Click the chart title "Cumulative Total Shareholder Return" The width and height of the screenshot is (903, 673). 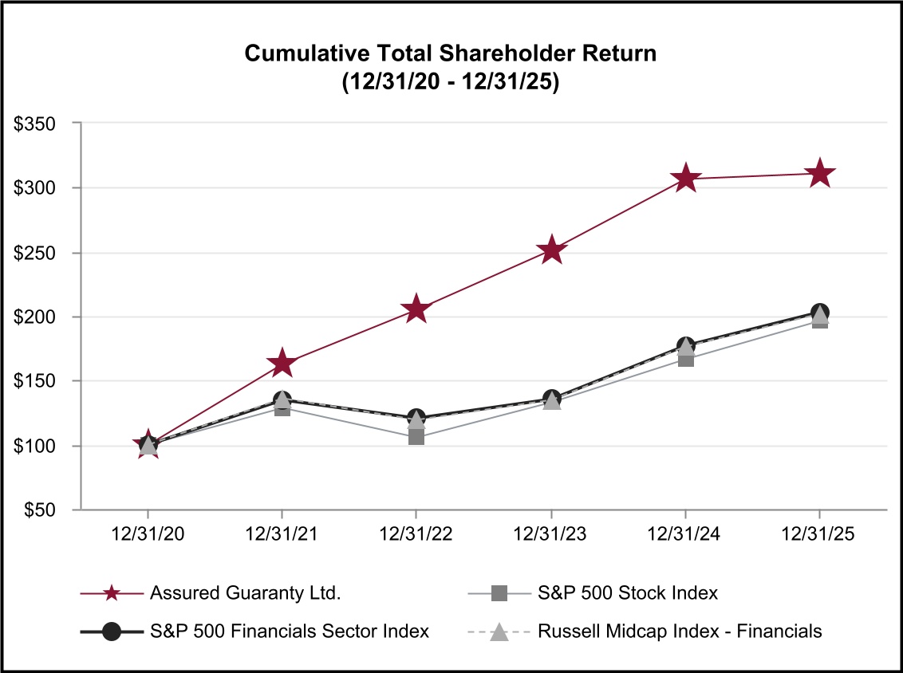tap(451, 53)
